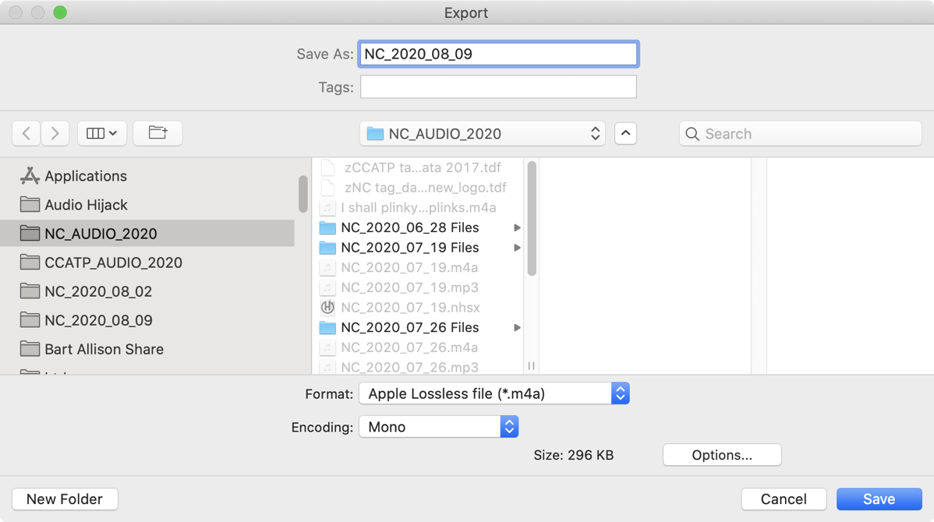Image resolution: width=934 pixels, height=522 pixels.
Task: Click the Save button
Action: pyautogui.click(x=878, y=499)
